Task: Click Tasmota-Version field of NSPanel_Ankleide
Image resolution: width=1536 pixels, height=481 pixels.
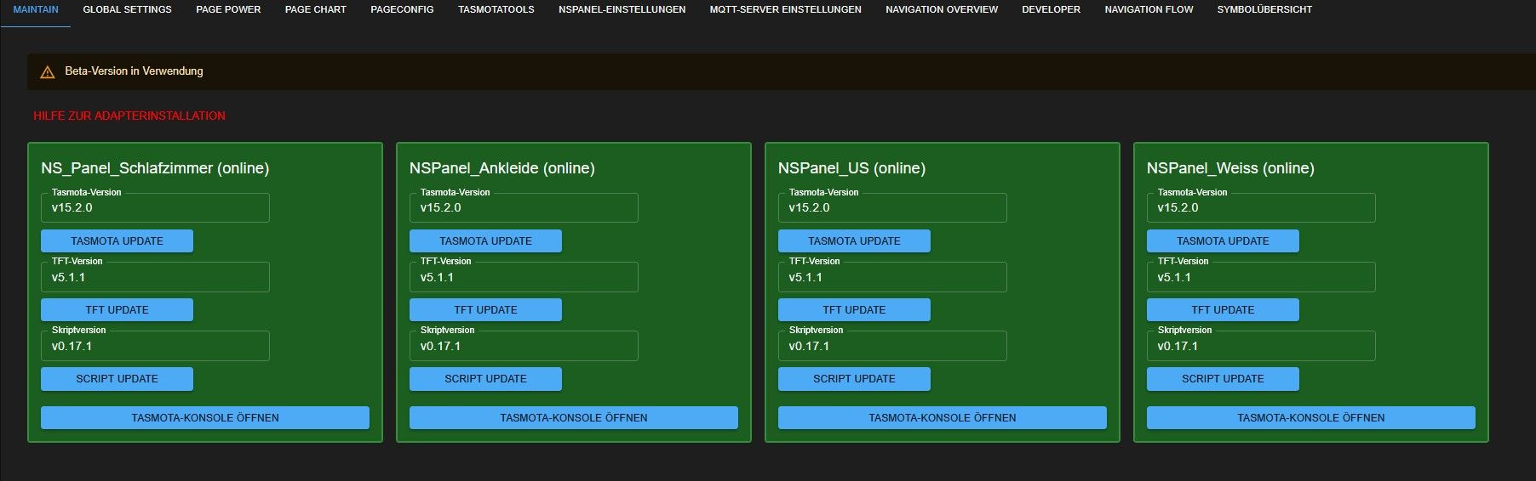Action: coord(524,207)
